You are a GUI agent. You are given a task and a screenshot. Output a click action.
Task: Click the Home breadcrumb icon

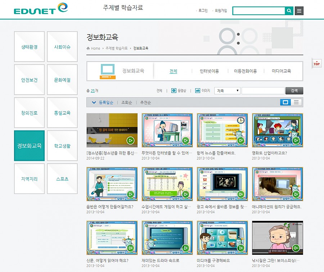pos(88,48)
